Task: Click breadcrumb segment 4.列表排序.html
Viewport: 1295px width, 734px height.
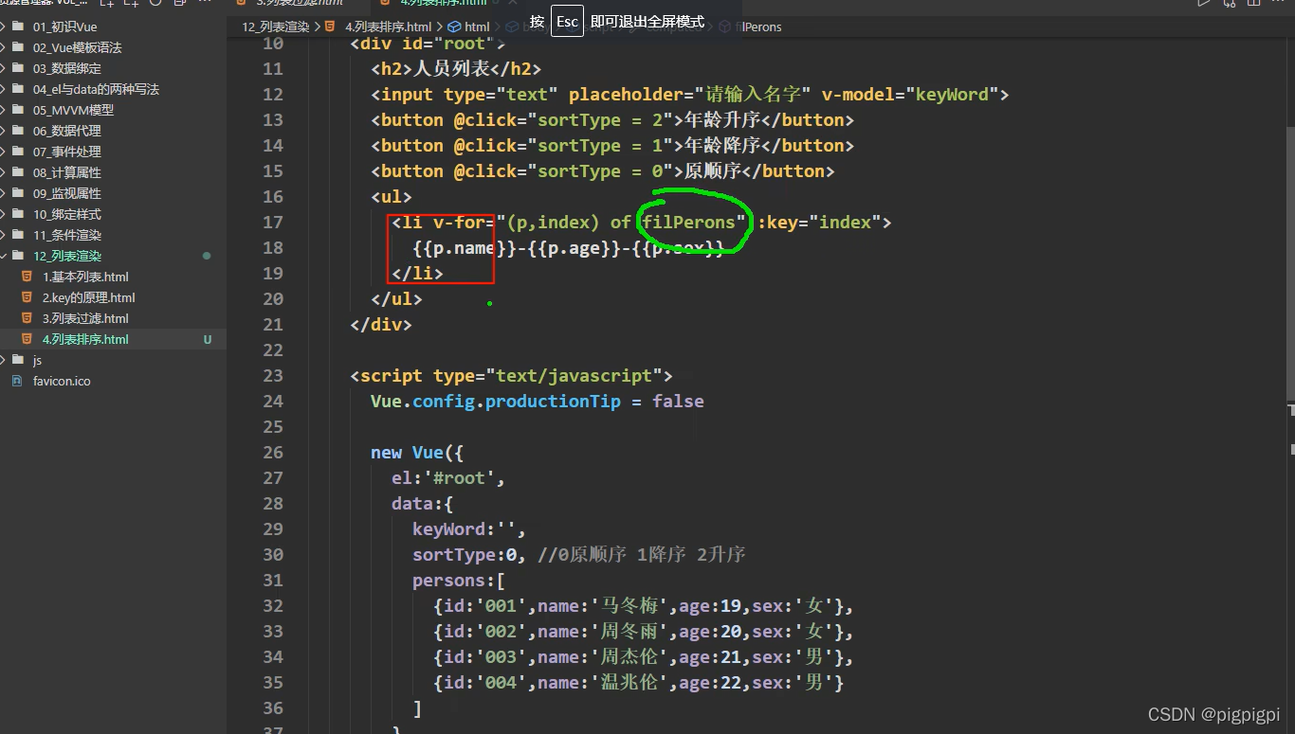Action: 388,27
